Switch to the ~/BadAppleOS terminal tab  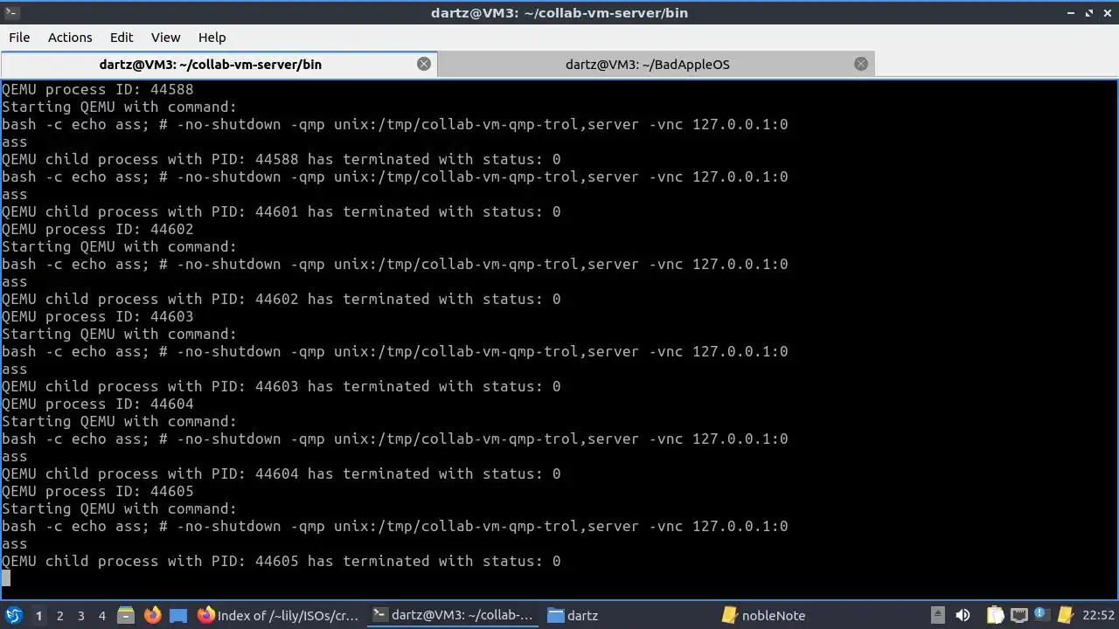pyautogui.click(x=656, y=64)
